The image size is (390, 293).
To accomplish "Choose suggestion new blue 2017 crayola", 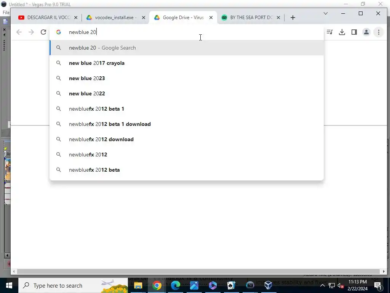I will pyautogui.click(x=187, y=63).
